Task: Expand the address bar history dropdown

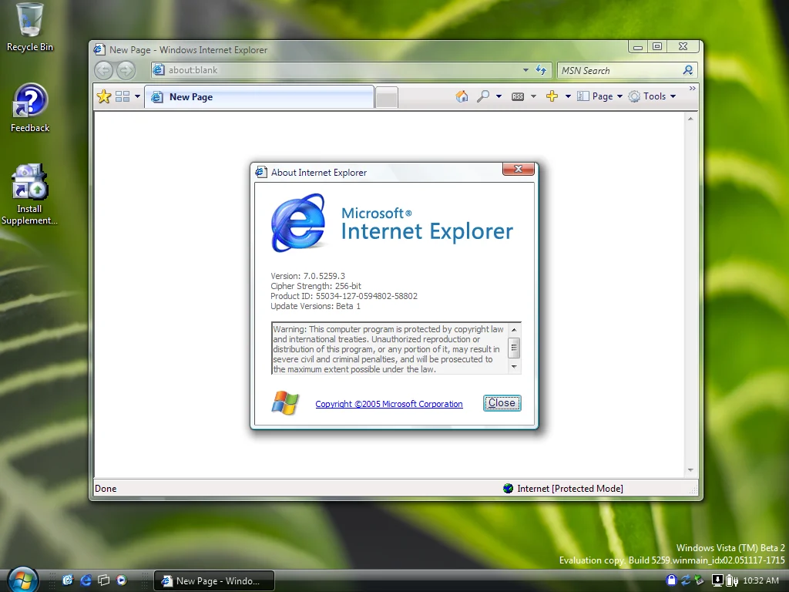Action: [525, 70]
